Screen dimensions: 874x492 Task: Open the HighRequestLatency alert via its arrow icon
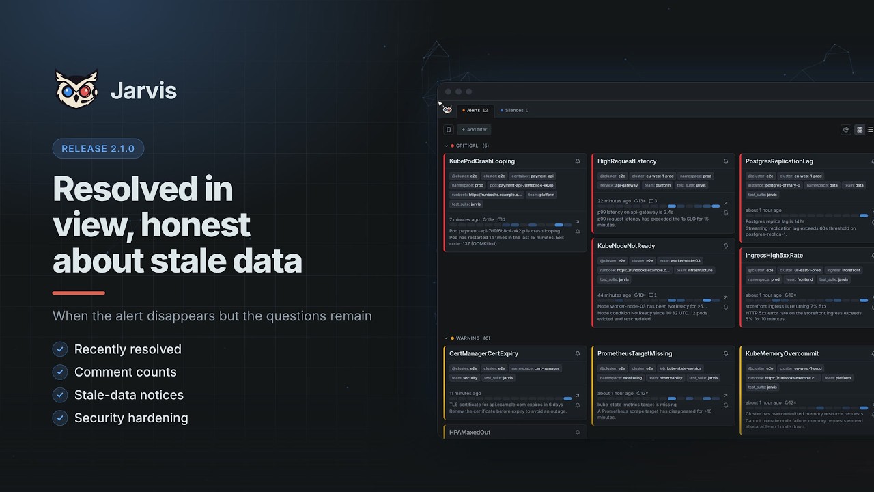726,203
